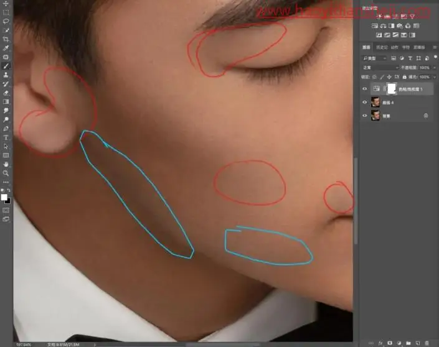Image resolution: width=439 pixels, height=347 pixels.
Task: Select the Crop tool
Action: tap(6, 39)
